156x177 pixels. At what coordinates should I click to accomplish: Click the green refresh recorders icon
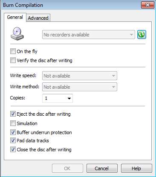coord(142,35)
